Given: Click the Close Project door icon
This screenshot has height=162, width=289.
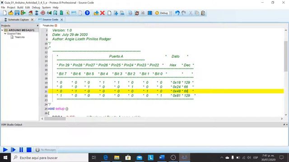Looking at the screenshot, I should (x=23, y=13).
